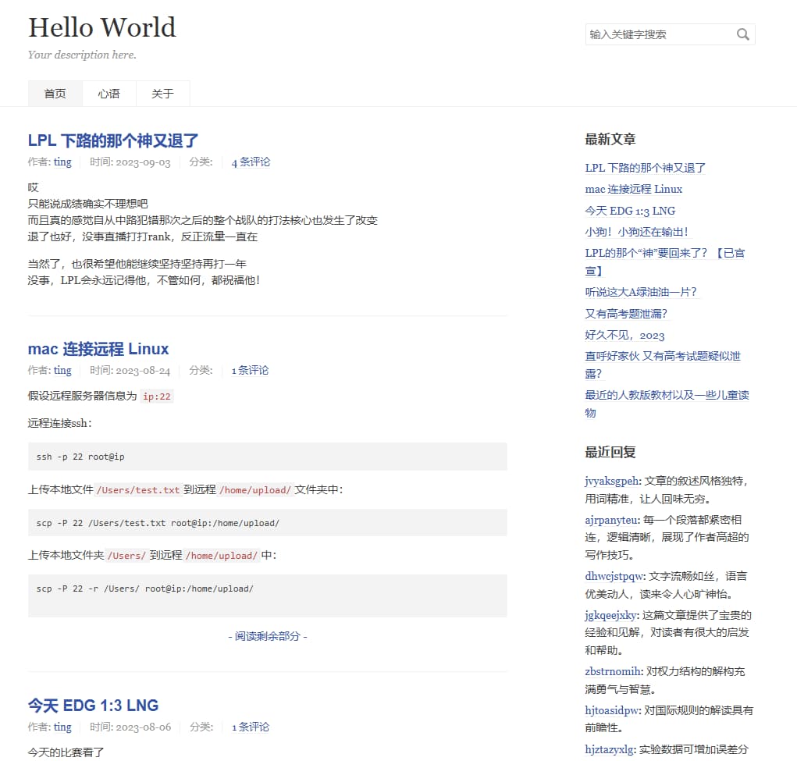Click the Hello World site title
The width and height of the screenshot is (797, 761).
[x=101, y=28]
